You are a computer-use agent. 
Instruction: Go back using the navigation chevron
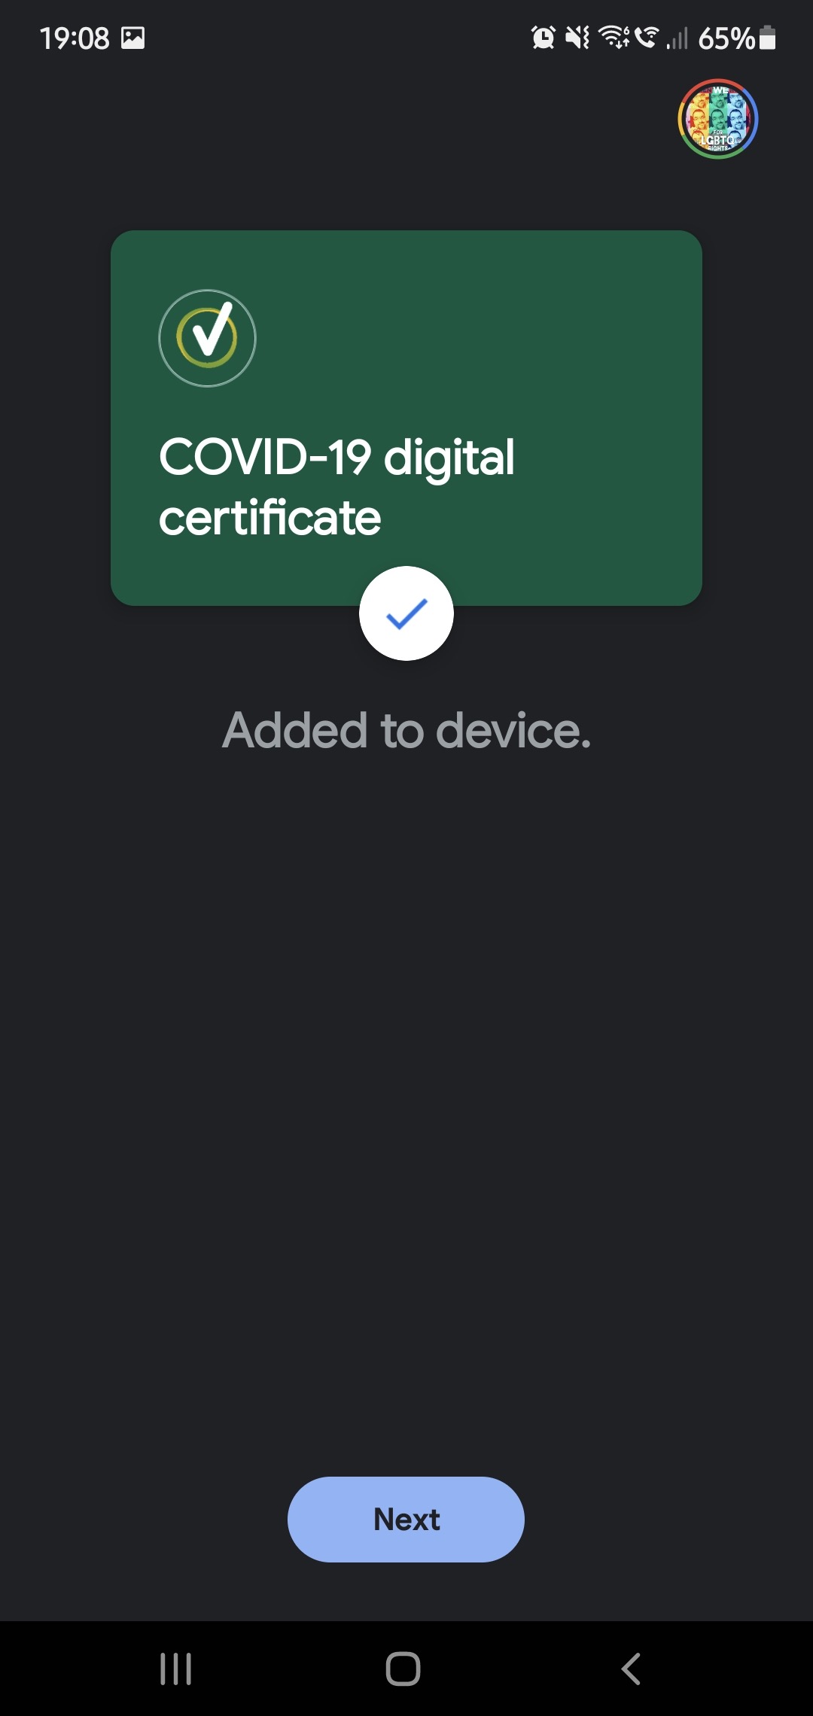tap(631, 1669)
